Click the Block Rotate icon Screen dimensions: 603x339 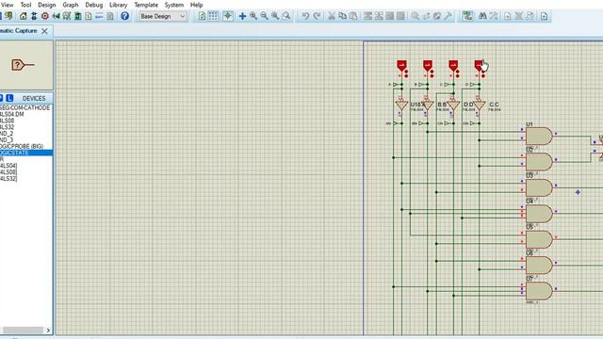pyautogui.click(x=389, y=16)
